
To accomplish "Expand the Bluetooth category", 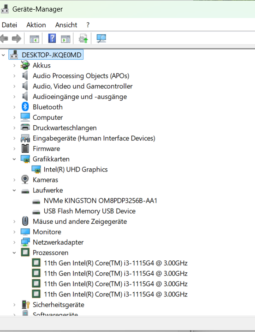I will (x=14, y=107).
